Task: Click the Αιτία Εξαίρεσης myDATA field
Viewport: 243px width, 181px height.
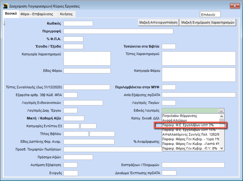Action: pos(199,95)
